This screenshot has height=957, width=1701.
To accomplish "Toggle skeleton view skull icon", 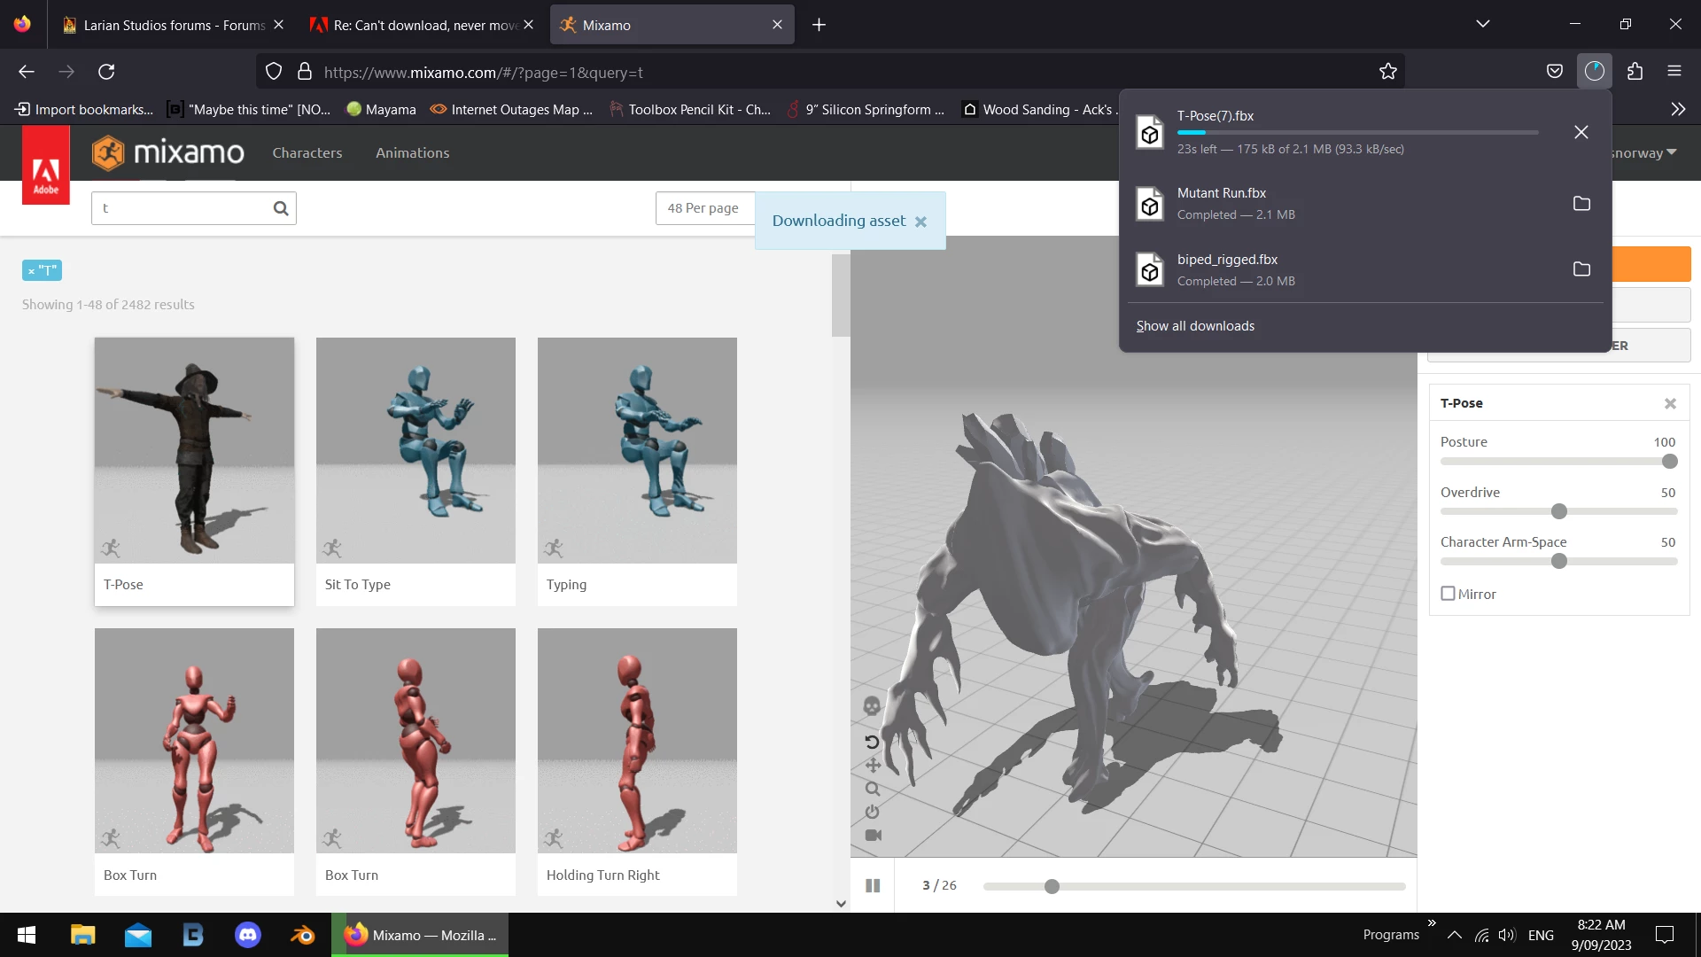I will (872, 705).
